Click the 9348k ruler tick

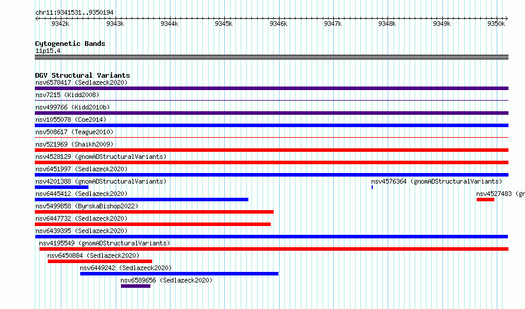click(387, 24)
